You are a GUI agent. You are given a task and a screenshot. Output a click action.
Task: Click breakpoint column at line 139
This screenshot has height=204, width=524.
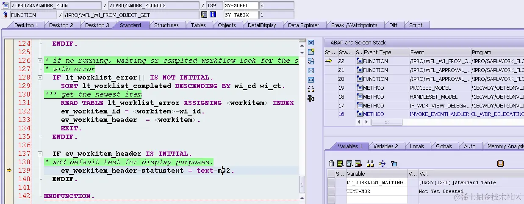point(8,171)
